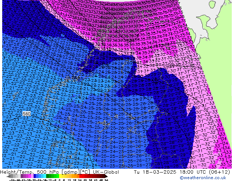Click the 54 legend scale value

click(106, 180)
